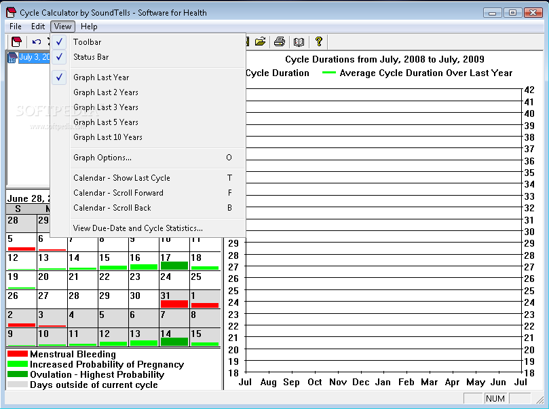The height and width of the screenshot is (409, 549).
Task: Click the open folder toolbar icon
Action: point(260,41)
